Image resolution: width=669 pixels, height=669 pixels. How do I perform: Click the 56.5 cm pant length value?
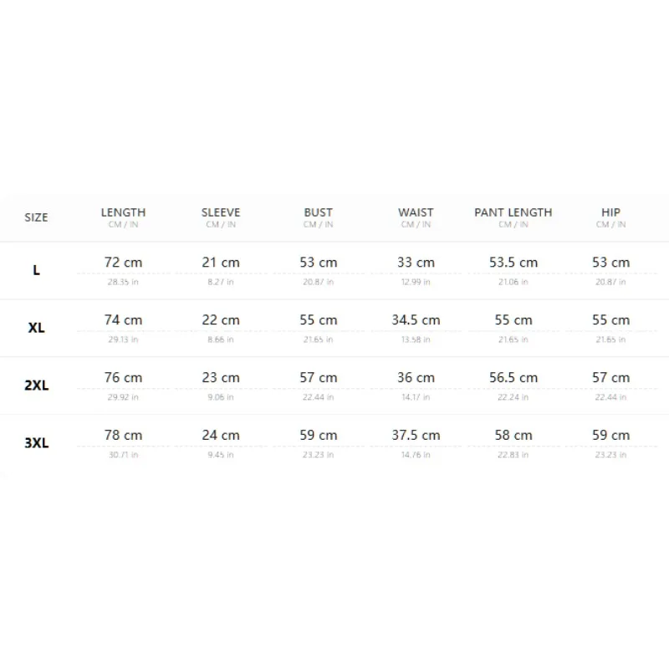pos(513,378)
